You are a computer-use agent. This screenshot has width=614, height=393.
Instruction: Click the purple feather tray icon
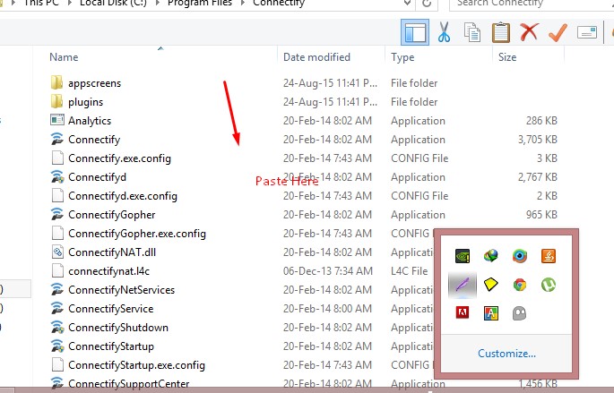tap(463, 285)
